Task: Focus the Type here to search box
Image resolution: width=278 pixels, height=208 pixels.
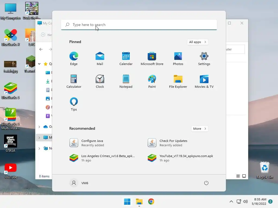Action: (139, 25)
